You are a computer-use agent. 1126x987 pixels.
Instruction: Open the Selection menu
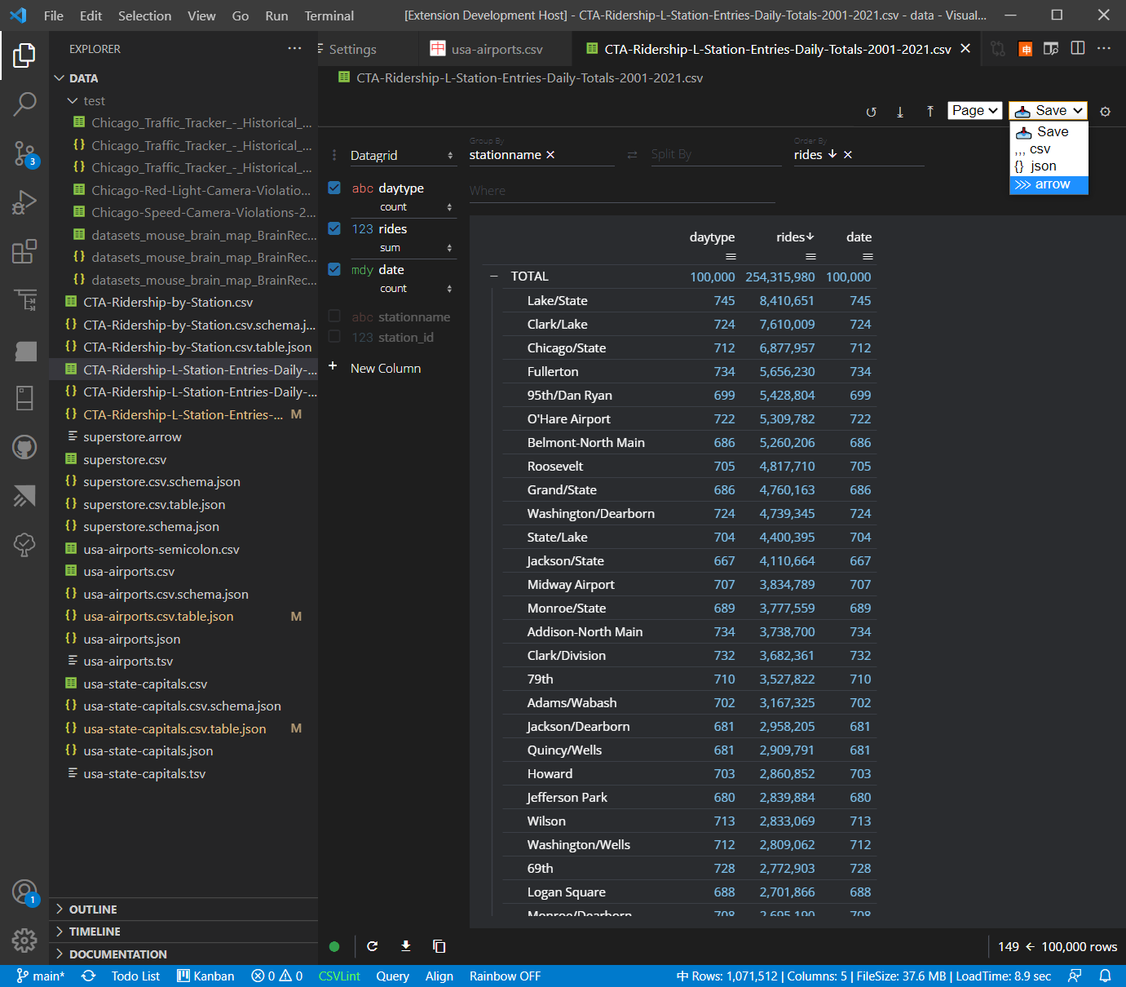click(144, 15)
